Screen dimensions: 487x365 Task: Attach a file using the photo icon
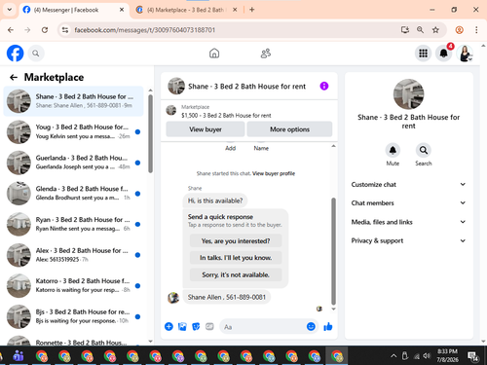(182, 326)
